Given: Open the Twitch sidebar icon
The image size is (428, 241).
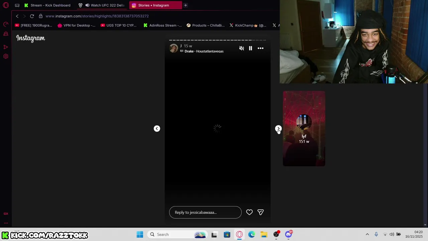Looking at the screenshot, I should tap(6, 34).
